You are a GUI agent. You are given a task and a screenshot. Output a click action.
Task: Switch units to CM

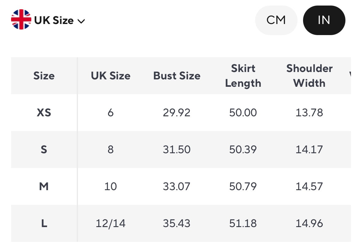click(x=276, y=20)
